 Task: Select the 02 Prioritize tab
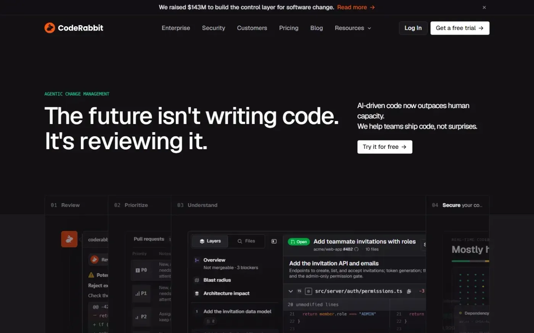click(140, 205)
